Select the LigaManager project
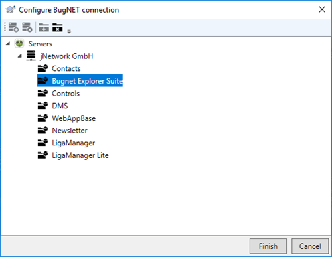The image size is (332, 257). [73, 143]
